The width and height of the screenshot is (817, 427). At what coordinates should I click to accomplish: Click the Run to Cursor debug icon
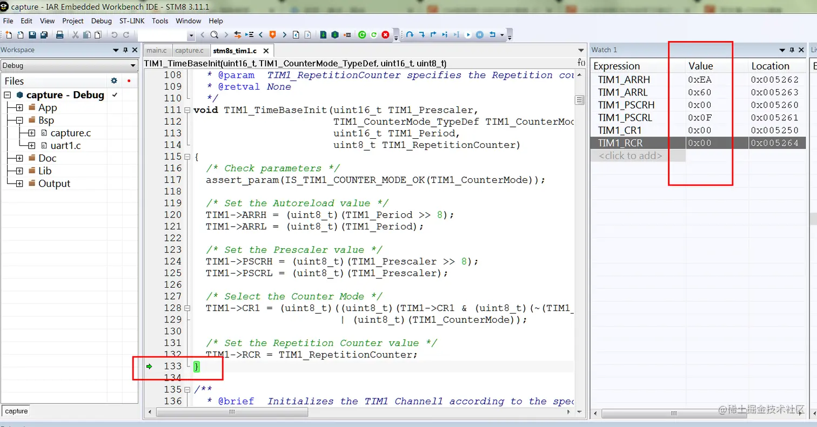457,35
